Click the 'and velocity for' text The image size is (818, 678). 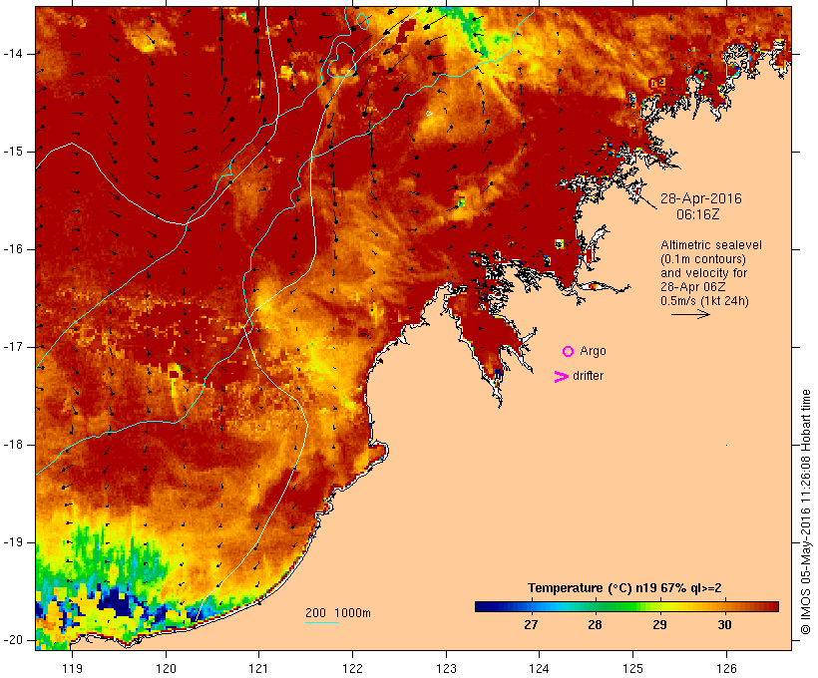(x=703, y=273)
